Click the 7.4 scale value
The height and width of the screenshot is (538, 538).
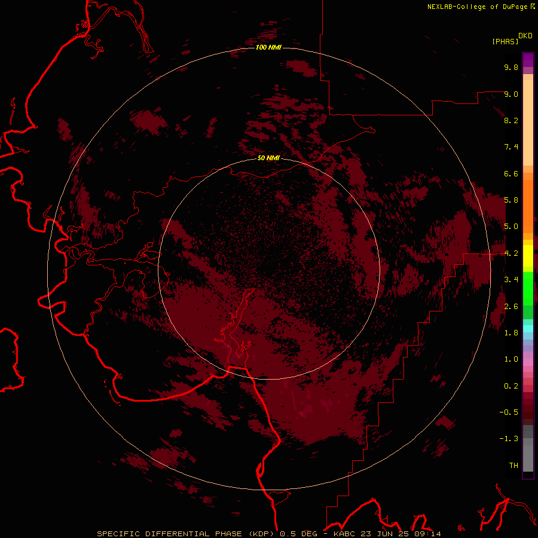(511, 147)
